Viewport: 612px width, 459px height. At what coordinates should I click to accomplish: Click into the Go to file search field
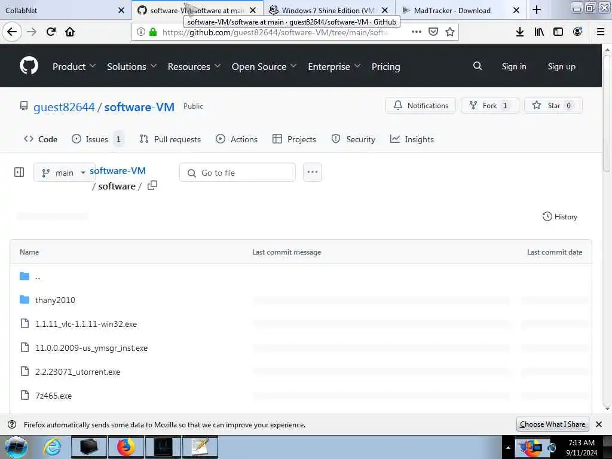coord(237,173)
